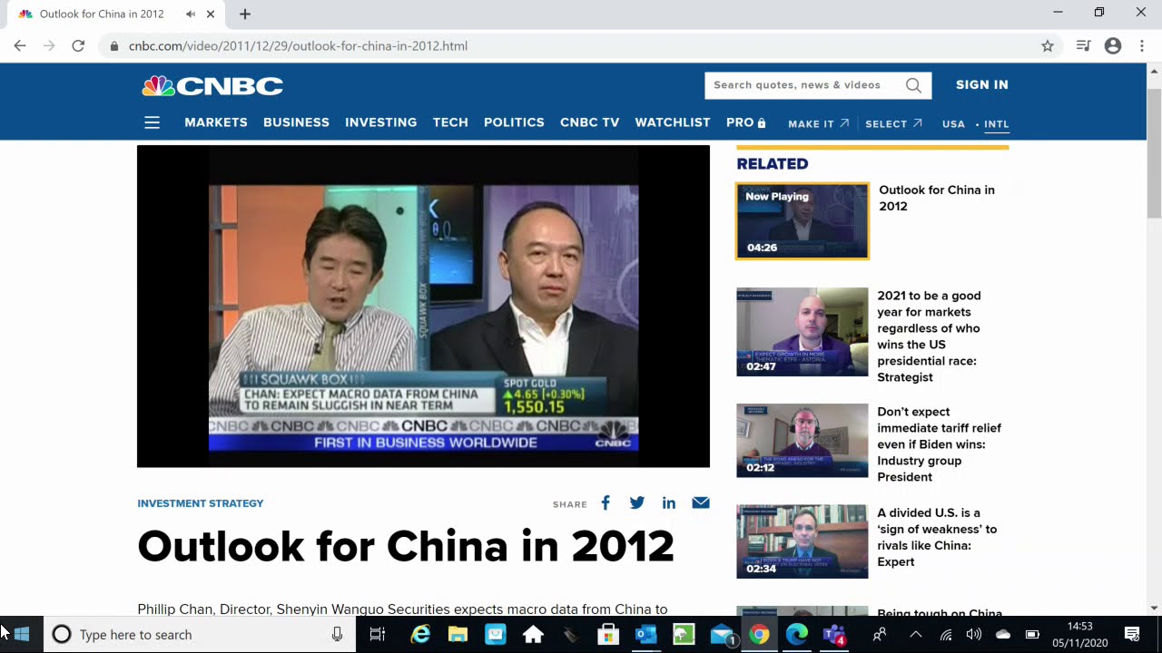Share the video on Twitter
Screen dimensions: 1162x653
[637, 503]
